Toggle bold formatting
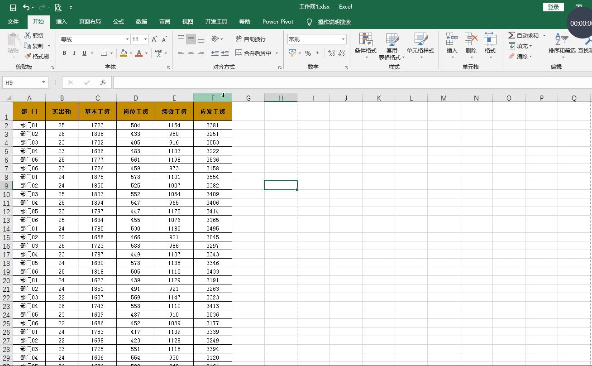592x366 pixels. tap(64, 53)
